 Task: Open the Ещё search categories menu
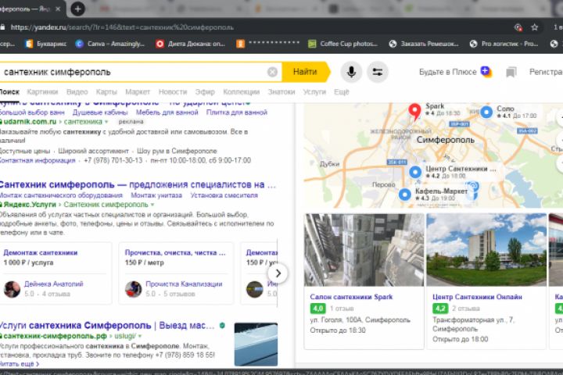pos(341,92)
